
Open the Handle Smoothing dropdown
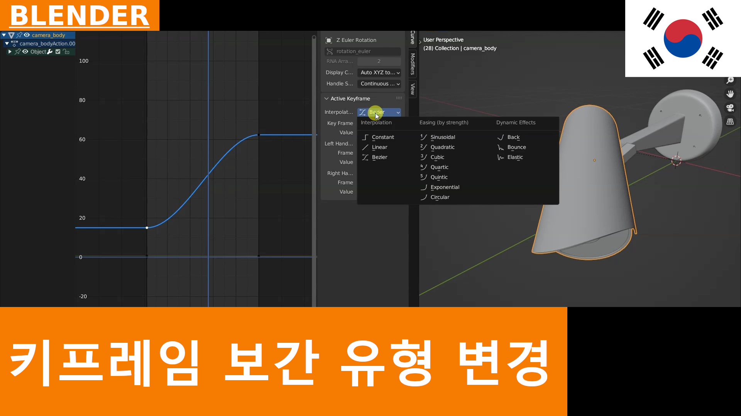tap(379, 84)
